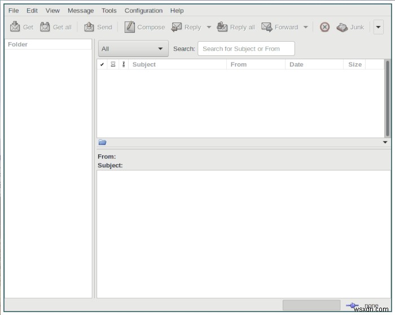Screen dimensions: 395x315
Task: Open the Help menu
Action: coord(177,11)
